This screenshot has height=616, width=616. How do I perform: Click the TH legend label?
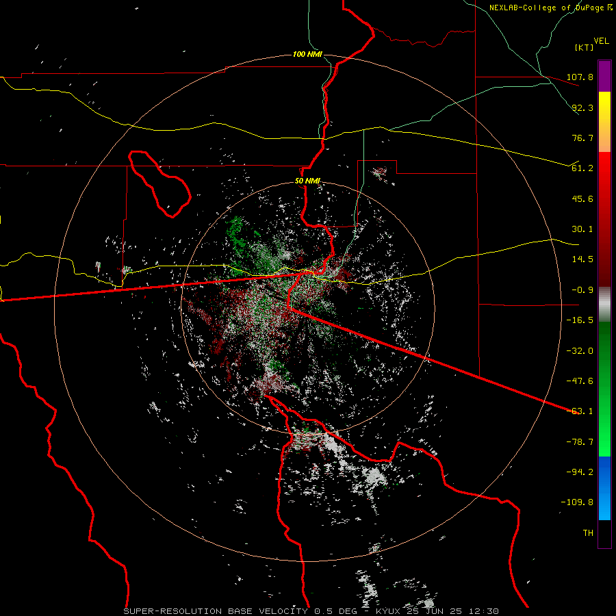(588, 533)
